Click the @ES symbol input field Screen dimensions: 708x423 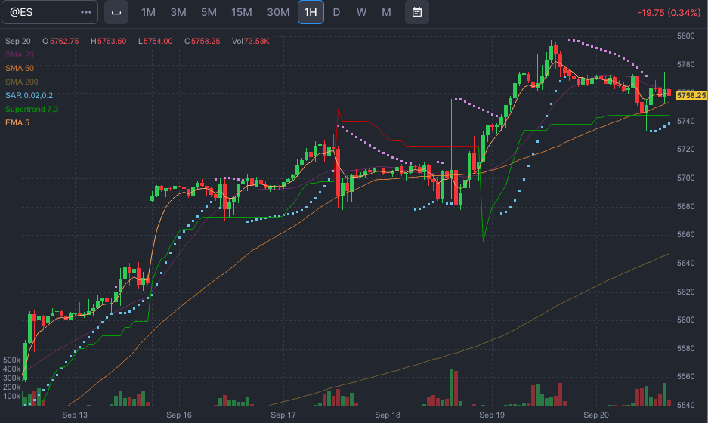pos(42,13)
